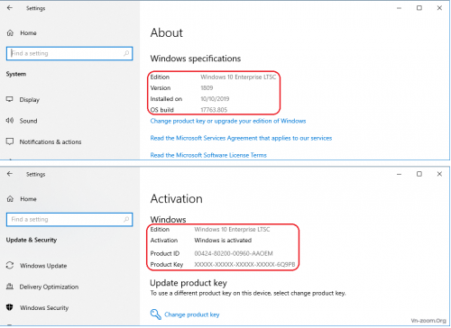Screen dimensions: 451x328
Task: Go back in the About Settings window
Action: 10,8
